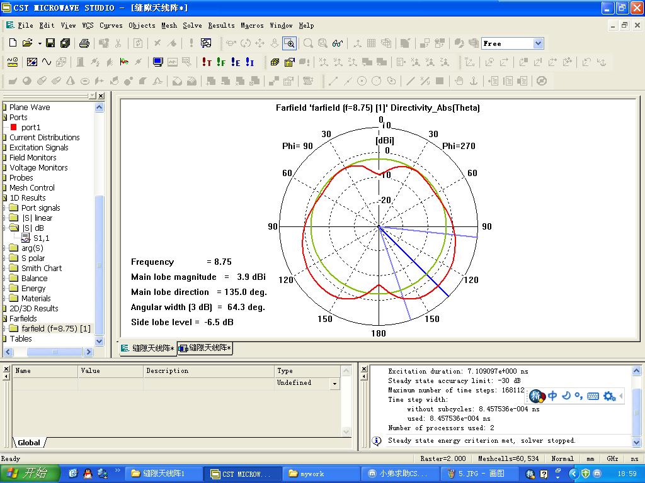Image resolution: width=645 pixels, height=483 pixels.
Task: Open IME toolbar settings gear
Action: 609,396
